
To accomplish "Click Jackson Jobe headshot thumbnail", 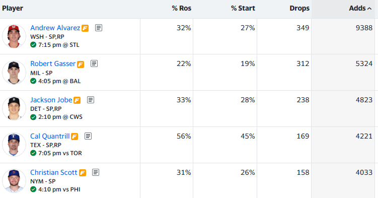I will pos(14,108).
